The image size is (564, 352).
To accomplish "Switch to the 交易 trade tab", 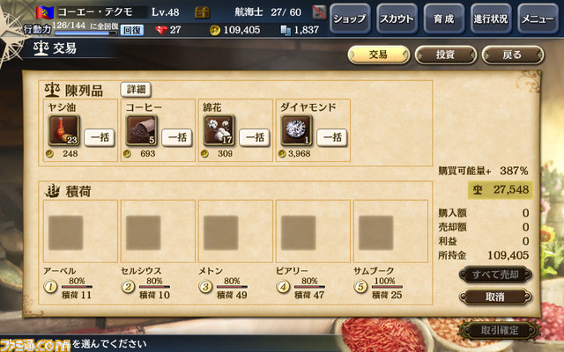I will (379, 55).
